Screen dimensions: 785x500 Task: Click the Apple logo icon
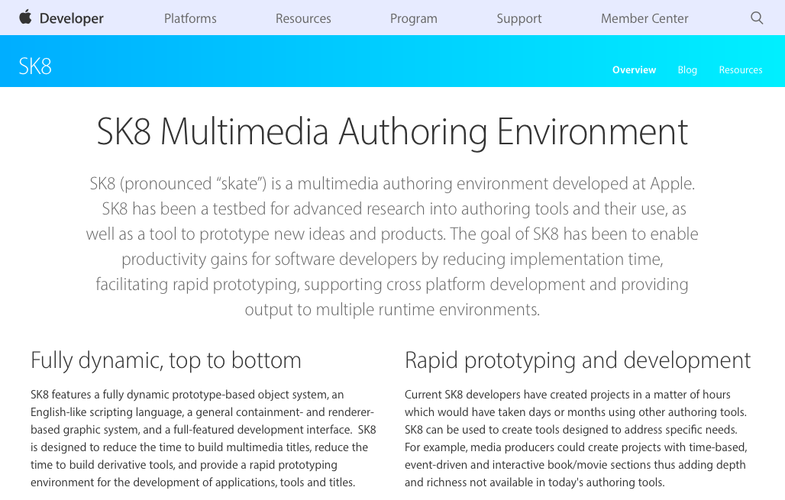25,18
